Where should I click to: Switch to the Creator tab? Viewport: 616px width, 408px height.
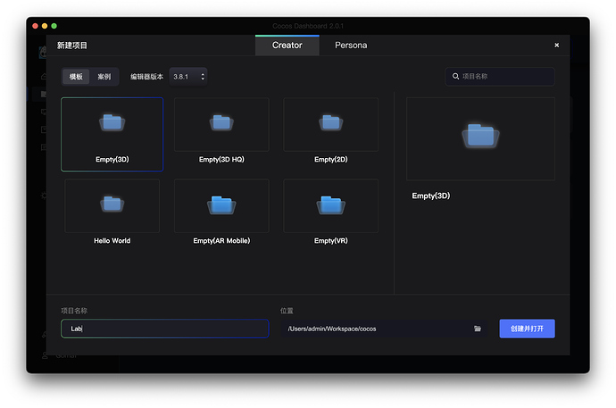pos(287,46)
